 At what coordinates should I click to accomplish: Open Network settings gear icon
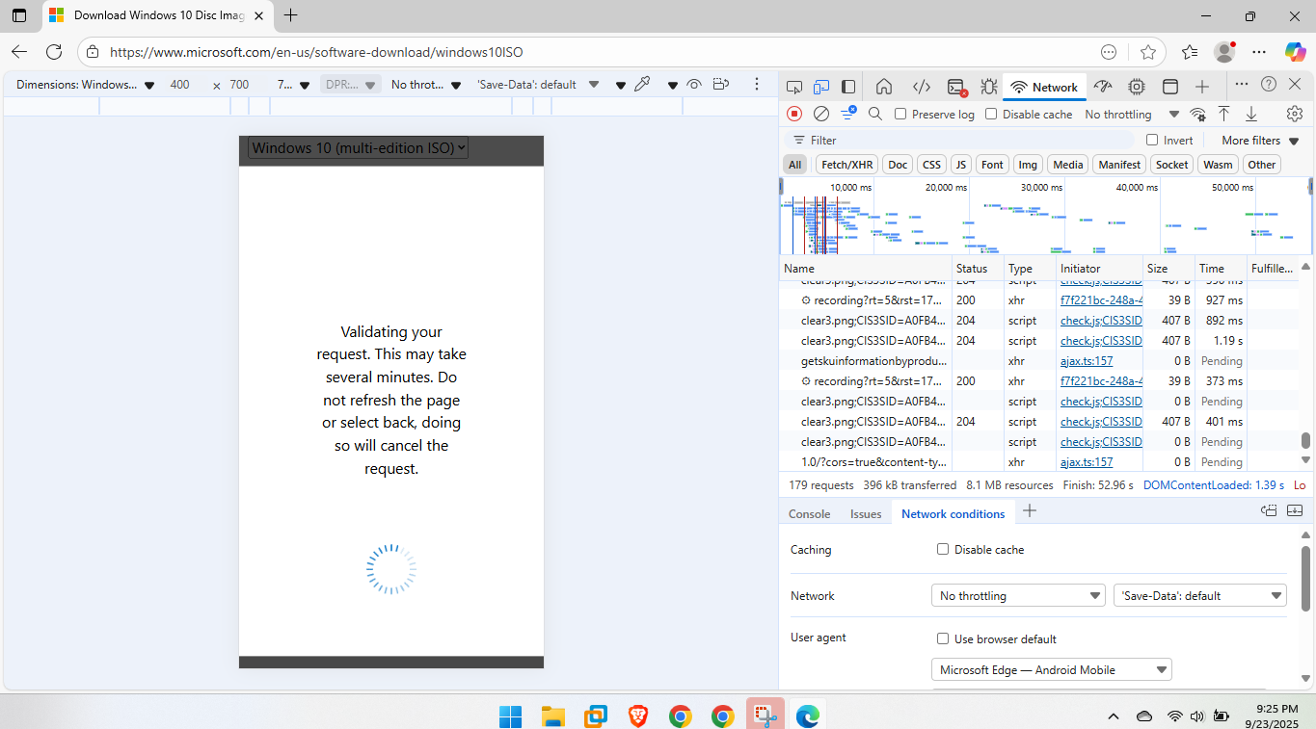click(x=1295, y=114)
